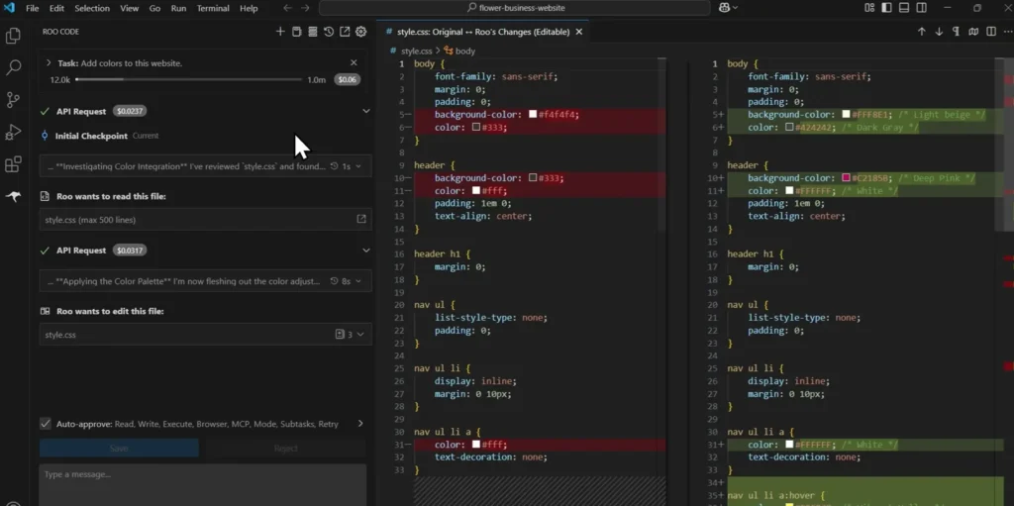This screenshot has width=1014, height=506.
Task: Toggle whitespace display in diff editor
Action: point(956,32)
